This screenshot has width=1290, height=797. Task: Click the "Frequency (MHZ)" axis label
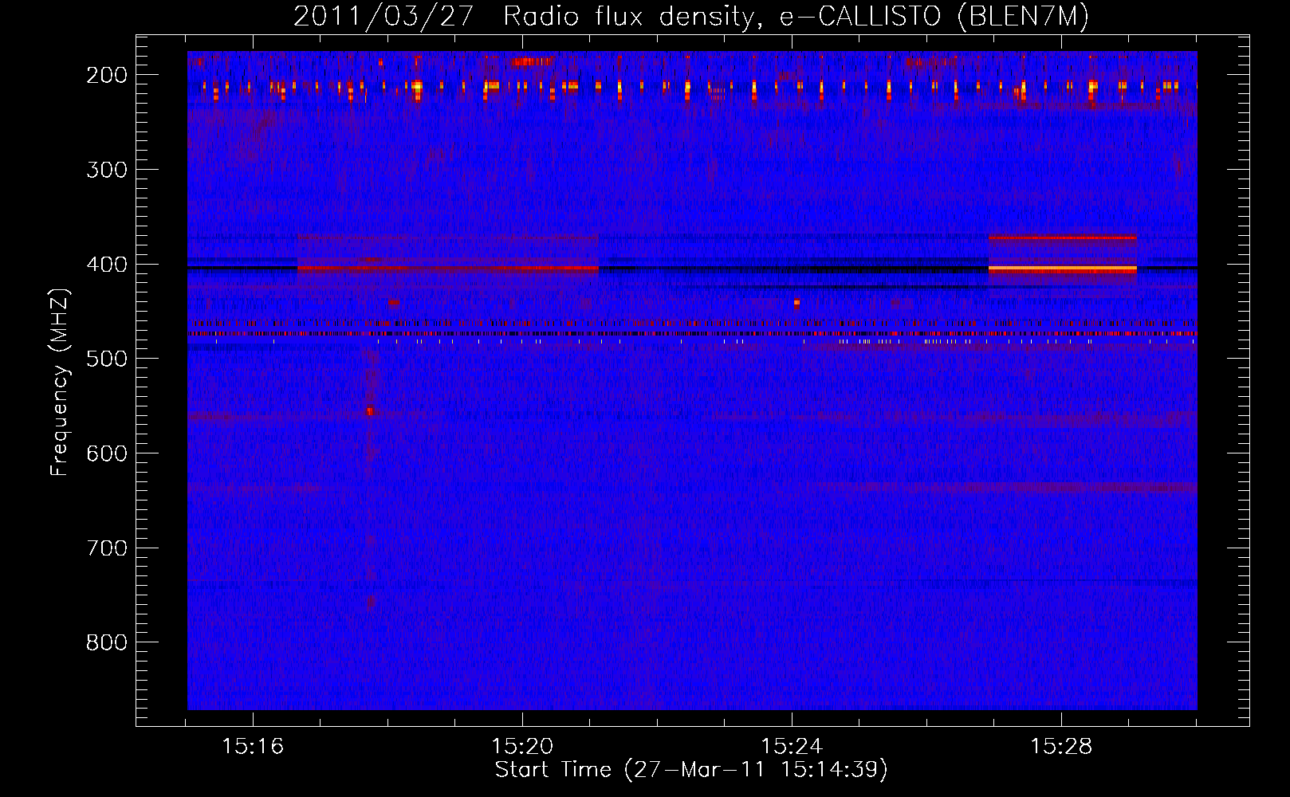click(60, 383)
